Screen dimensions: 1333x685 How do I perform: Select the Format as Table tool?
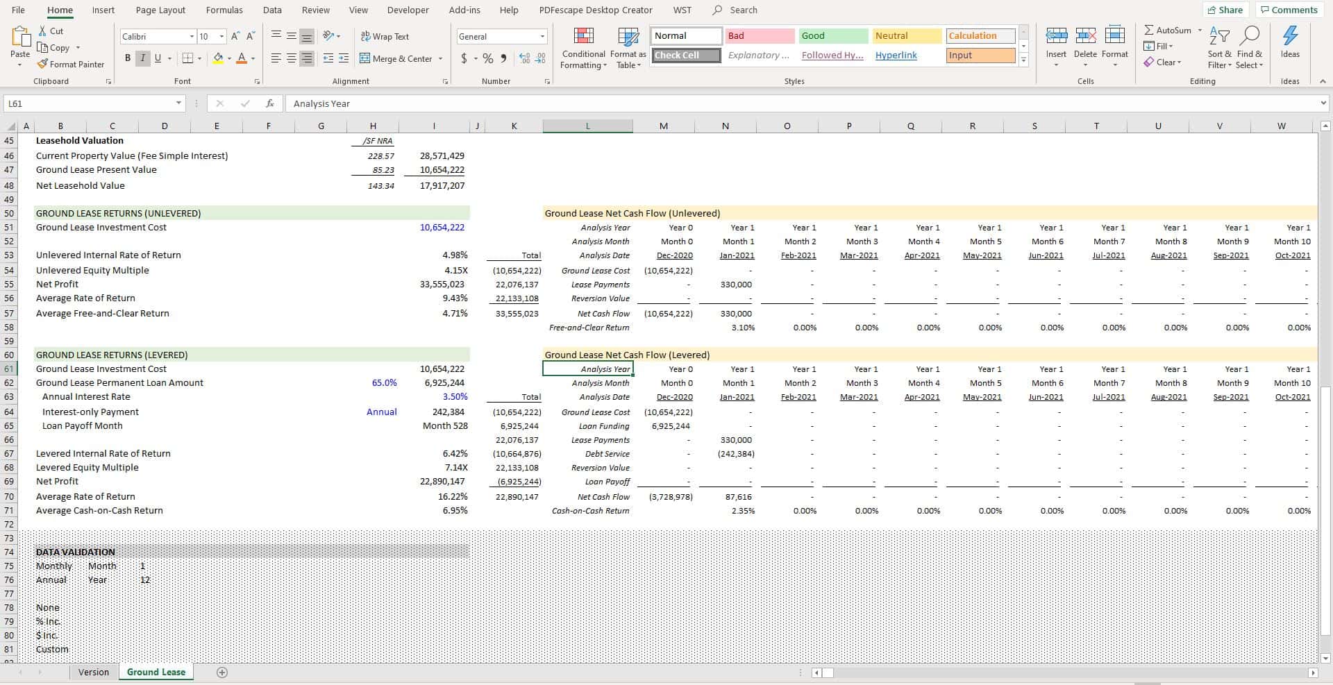coord(627,47)
